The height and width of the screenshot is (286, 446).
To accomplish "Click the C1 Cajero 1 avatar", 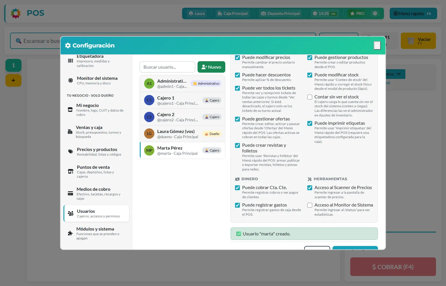I will pos(149,100).
